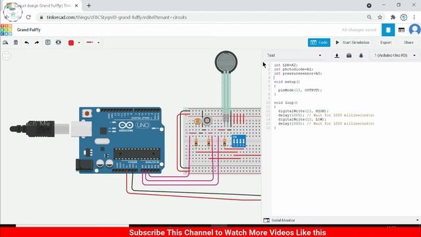Image resolution: width=421 pixels, height=237 pixels.
Task: Toggle notes visibility eye icon
Action: [59, 42]
